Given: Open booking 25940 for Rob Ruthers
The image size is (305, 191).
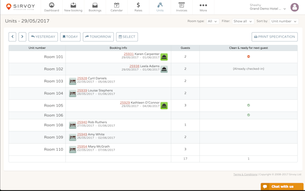Looking at the screenshot, I should pos(82,122).
